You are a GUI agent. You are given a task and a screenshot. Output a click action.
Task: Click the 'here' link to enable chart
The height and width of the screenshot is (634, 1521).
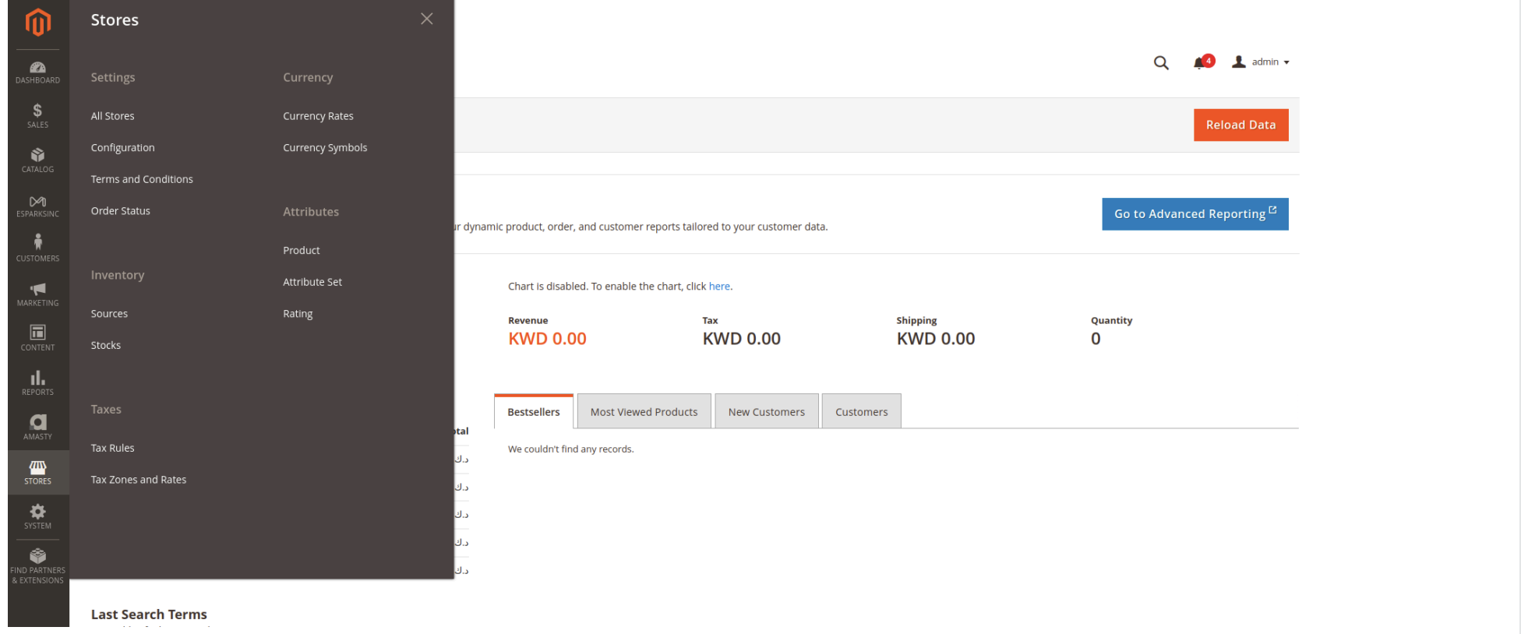coord(719,287)
